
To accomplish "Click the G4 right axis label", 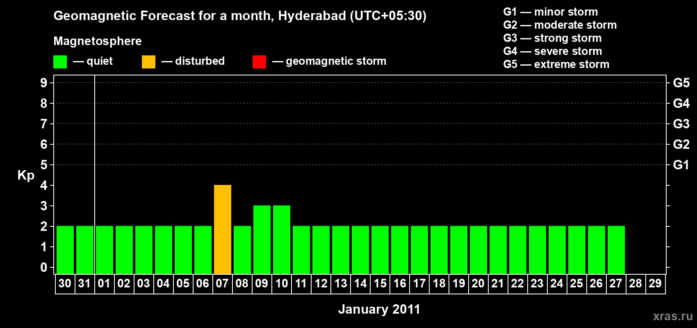I will tap(681, 103).
